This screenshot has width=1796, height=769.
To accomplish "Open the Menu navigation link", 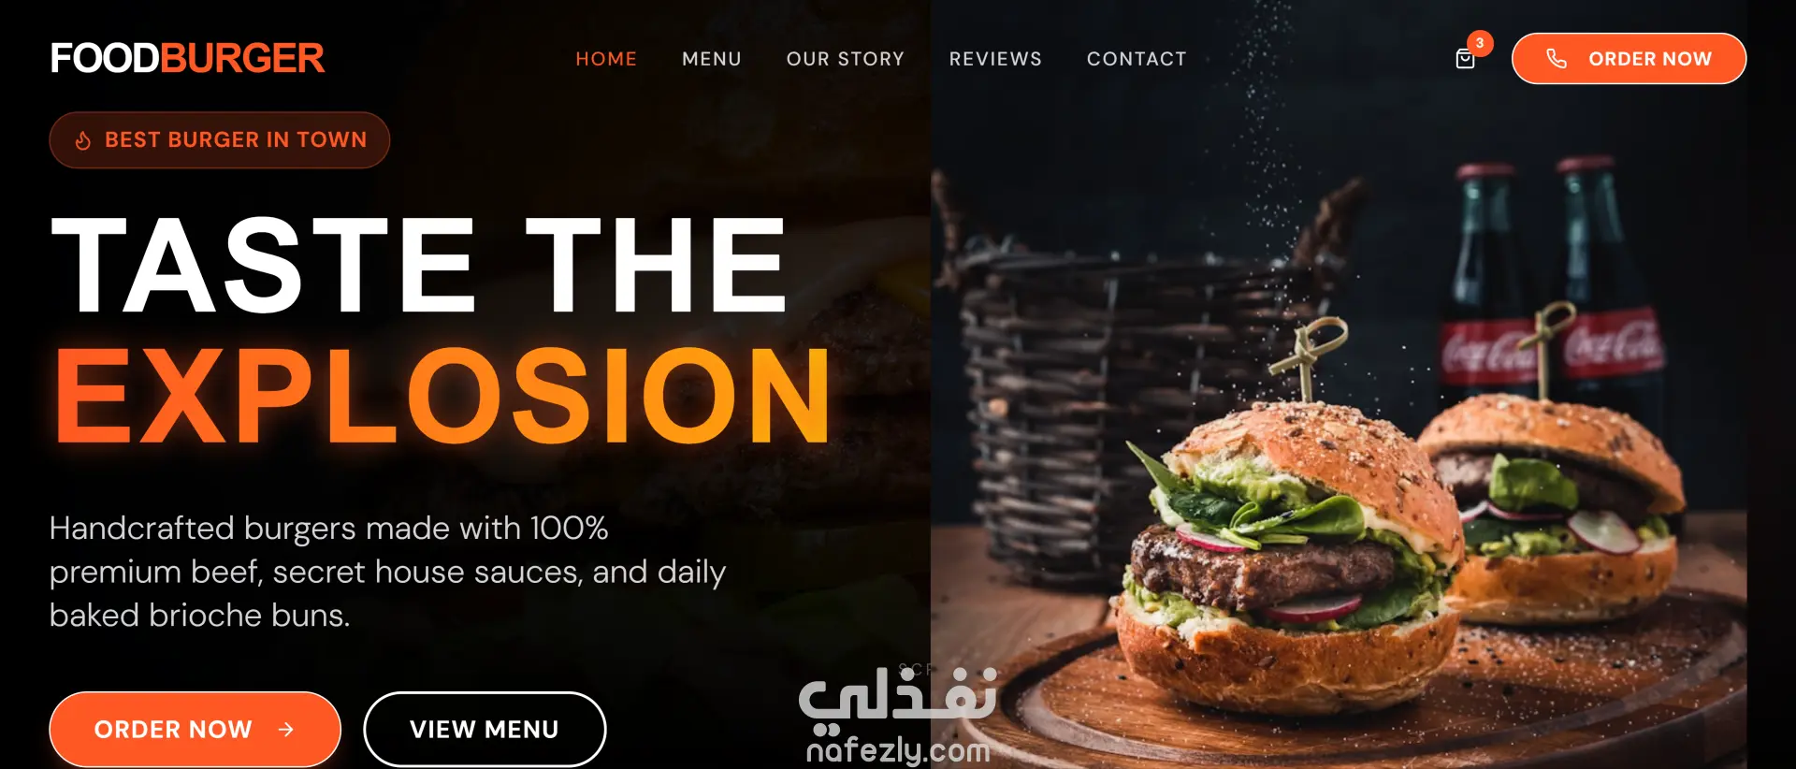I will tap(712, 59).
